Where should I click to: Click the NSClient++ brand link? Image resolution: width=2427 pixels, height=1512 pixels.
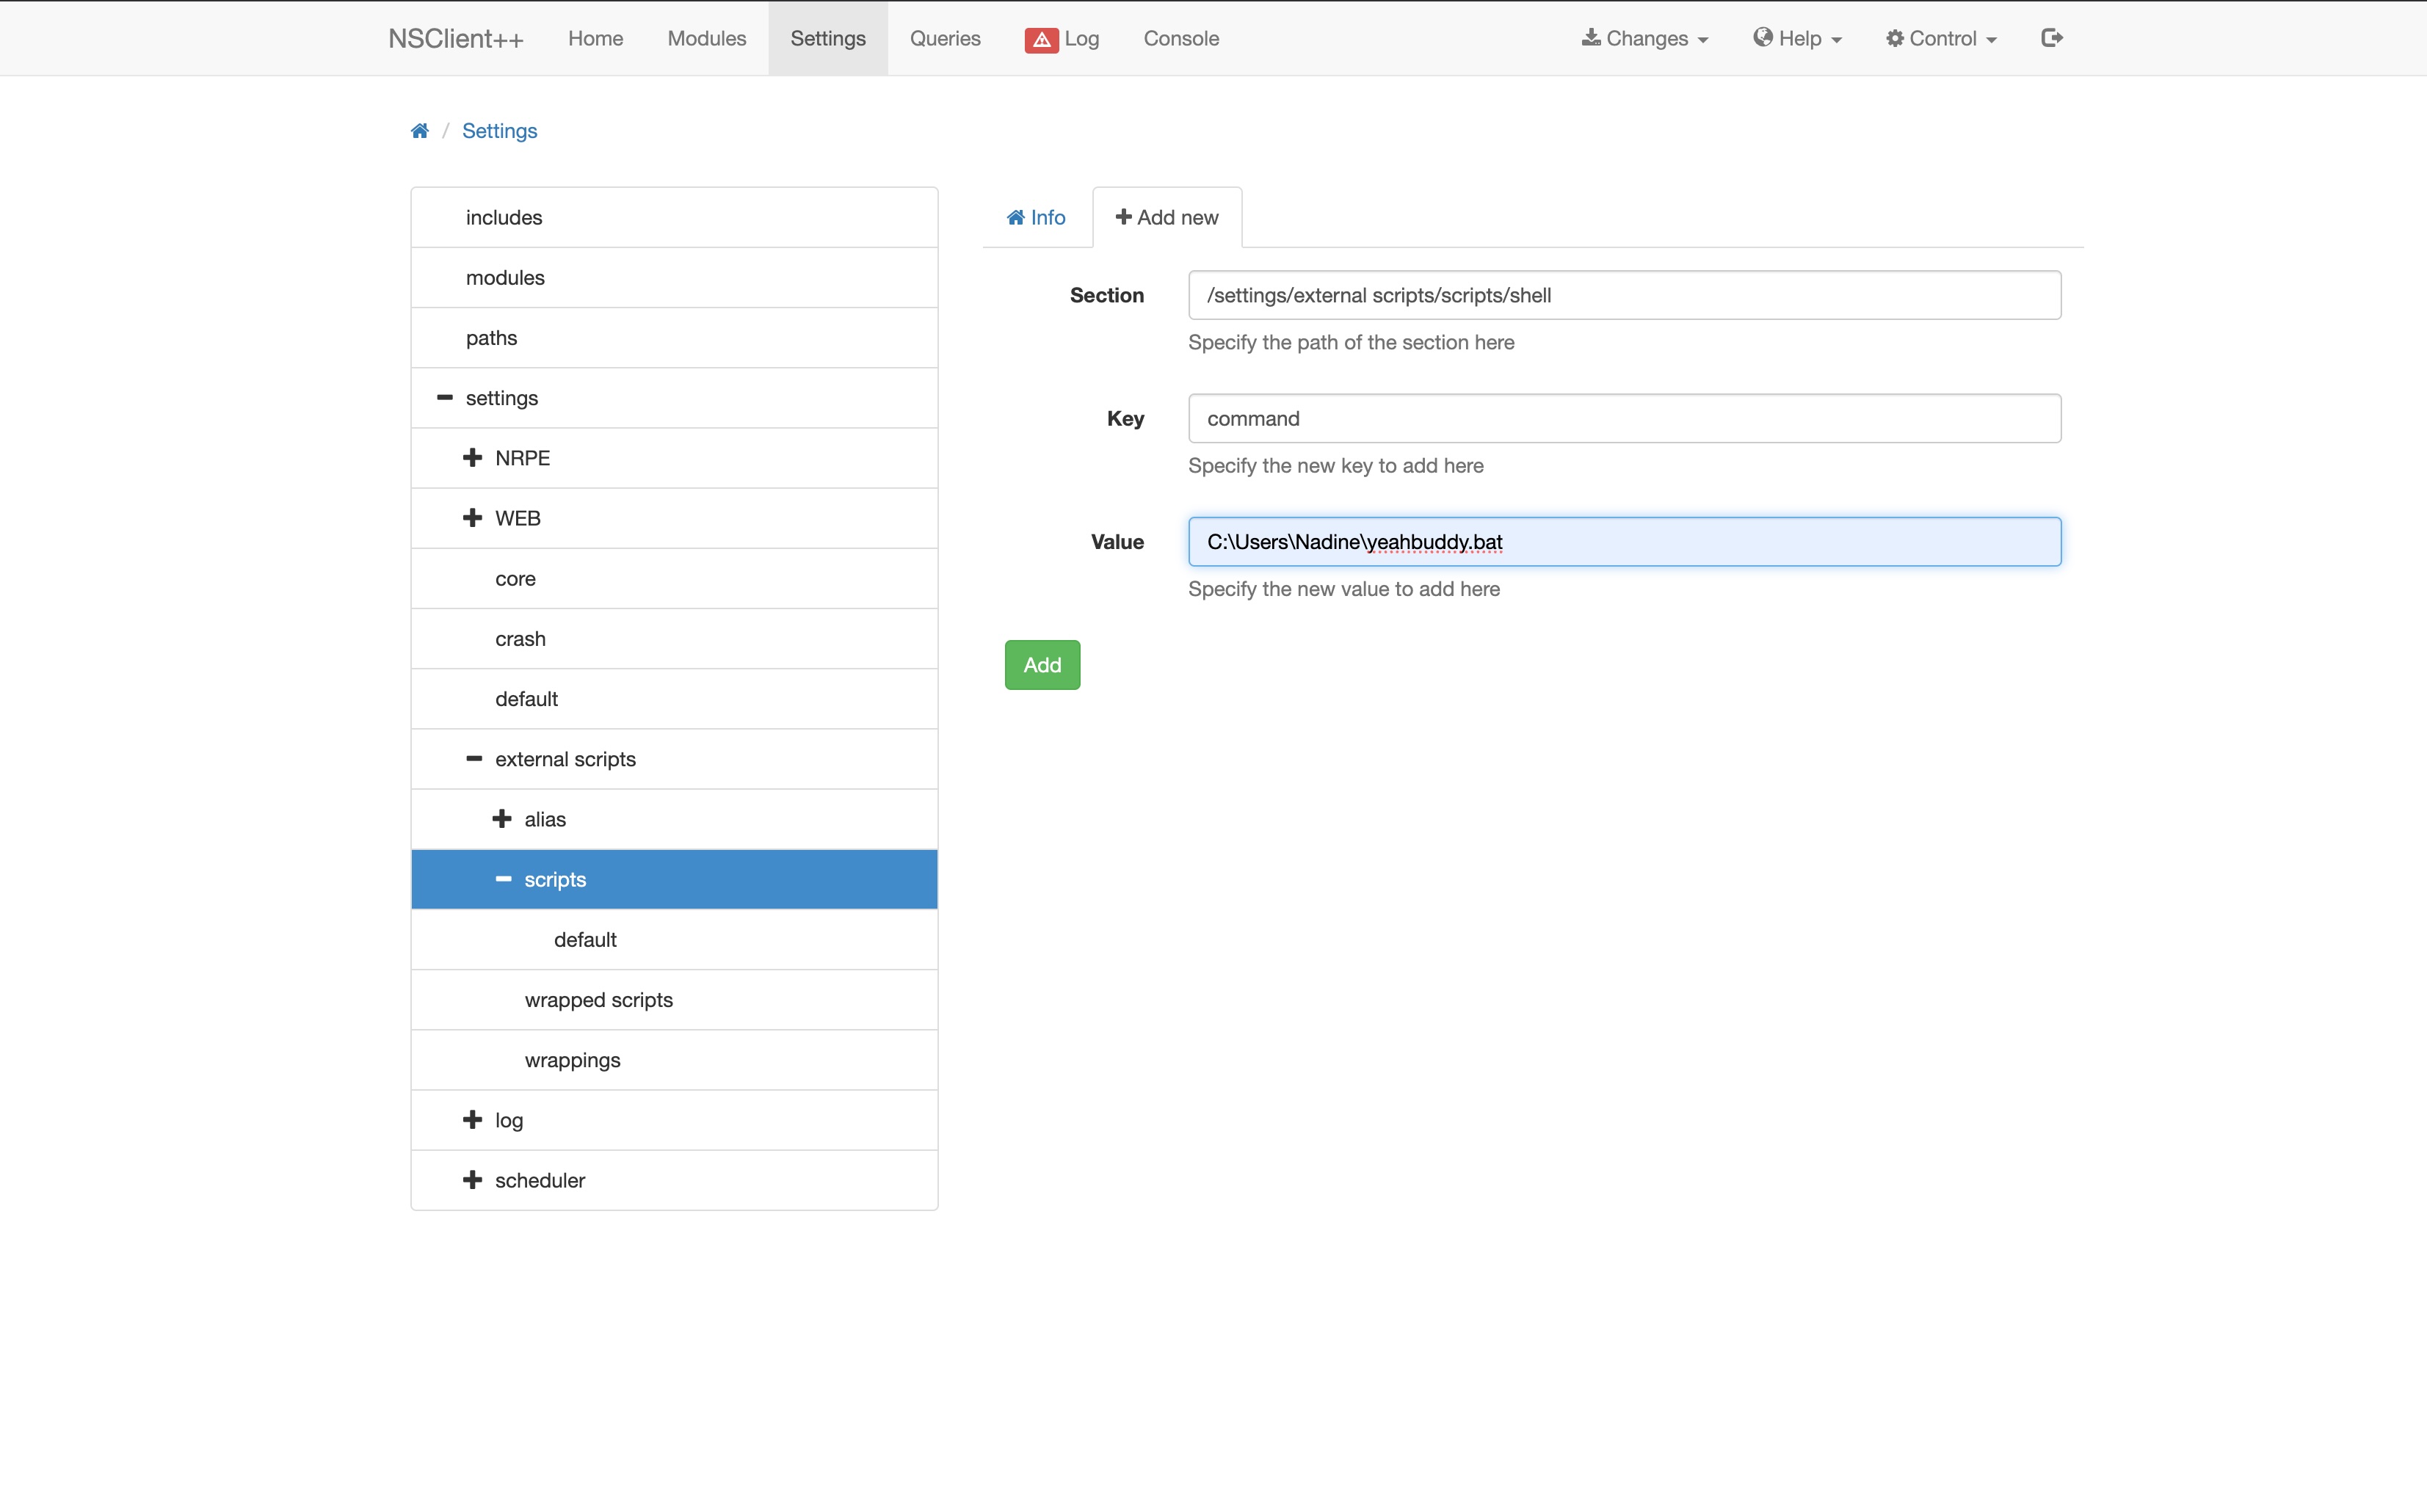click(456, 38)
